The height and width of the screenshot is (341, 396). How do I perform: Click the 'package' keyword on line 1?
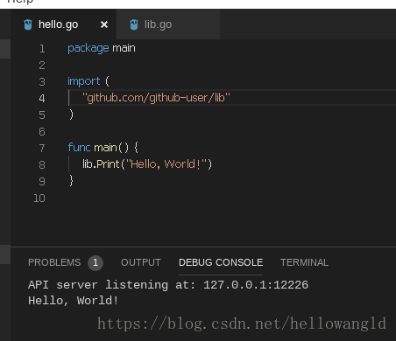(88, 48)
